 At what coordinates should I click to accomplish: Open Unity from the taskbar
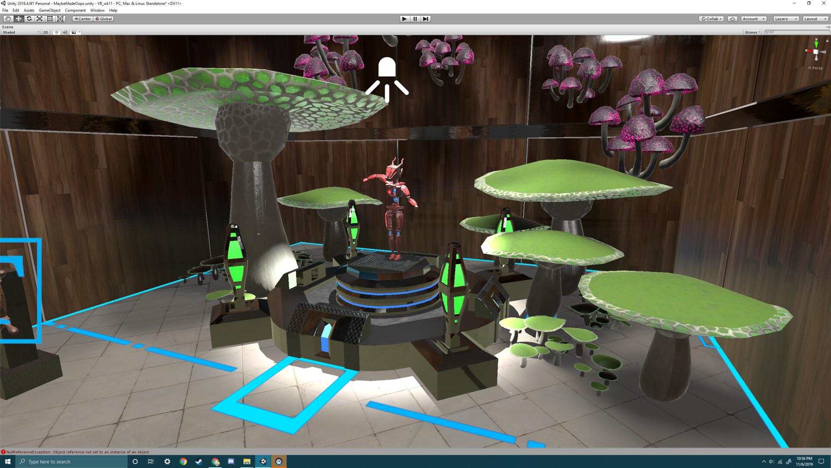[x=263, y=462]
